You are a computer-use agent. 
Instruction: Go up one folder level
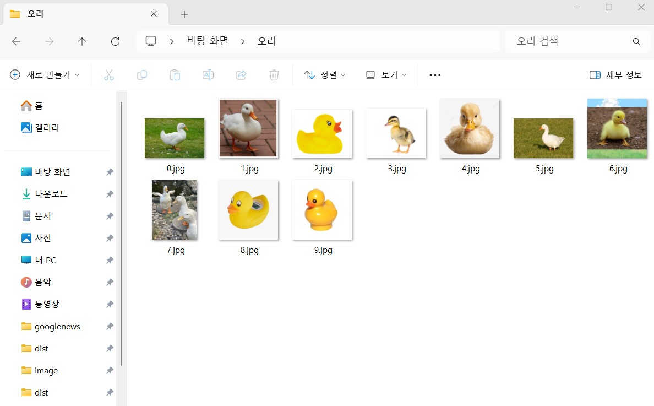(82, 41)
